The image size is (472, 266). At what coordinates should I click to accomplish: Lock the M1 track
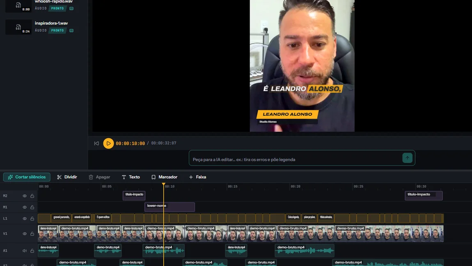point(32,207)
